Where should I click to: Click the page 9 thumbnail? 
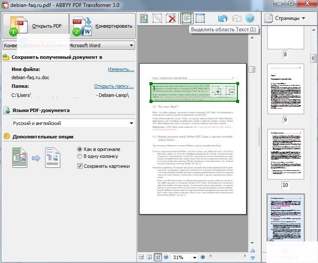click(x=286, y=89)
